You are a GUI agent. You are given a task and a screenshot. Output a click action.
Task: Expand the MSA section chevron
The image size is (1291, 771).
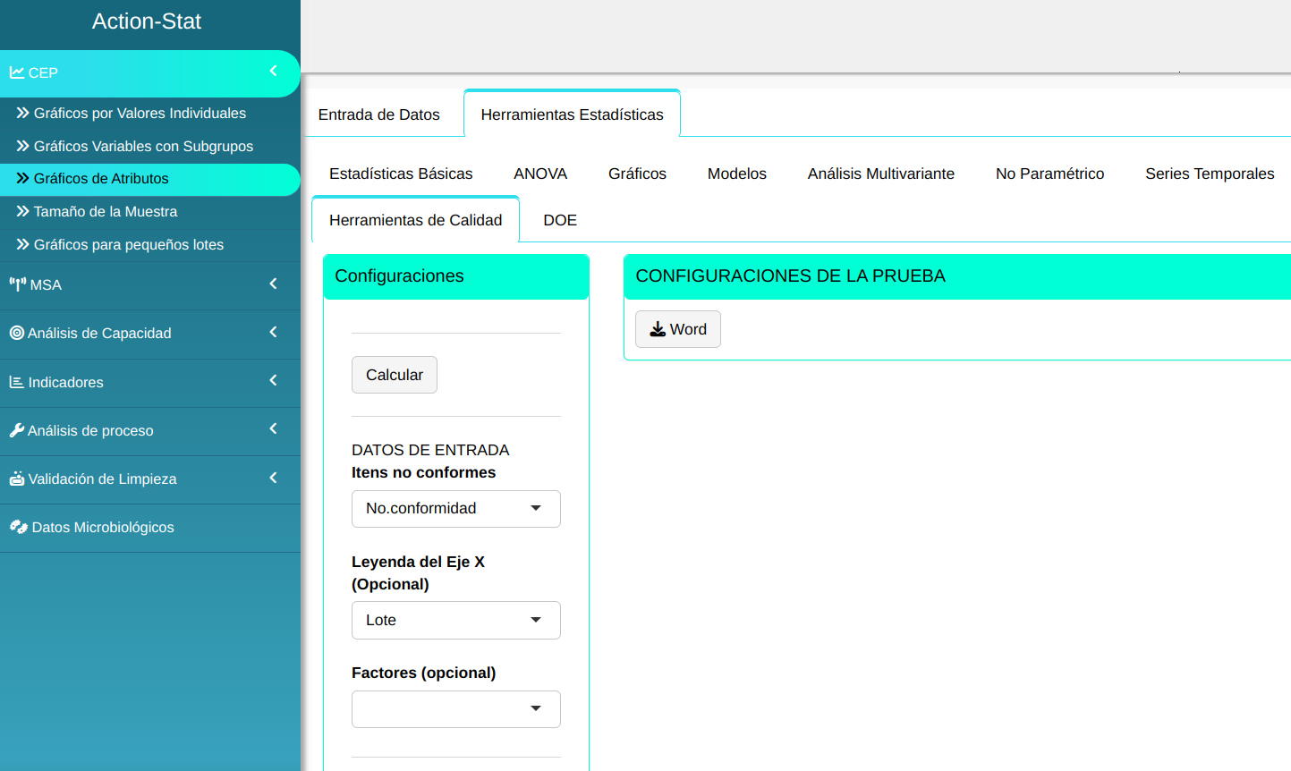274,284
